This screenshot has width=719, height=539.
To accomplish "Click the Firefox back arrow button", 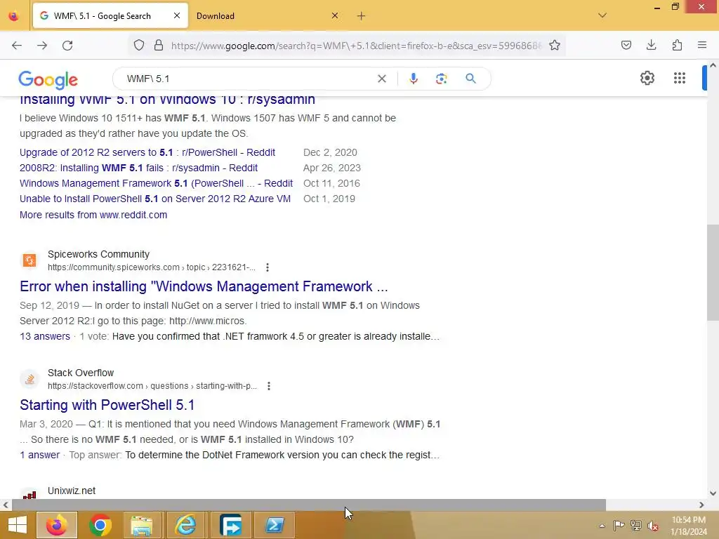I will [17, 46].
